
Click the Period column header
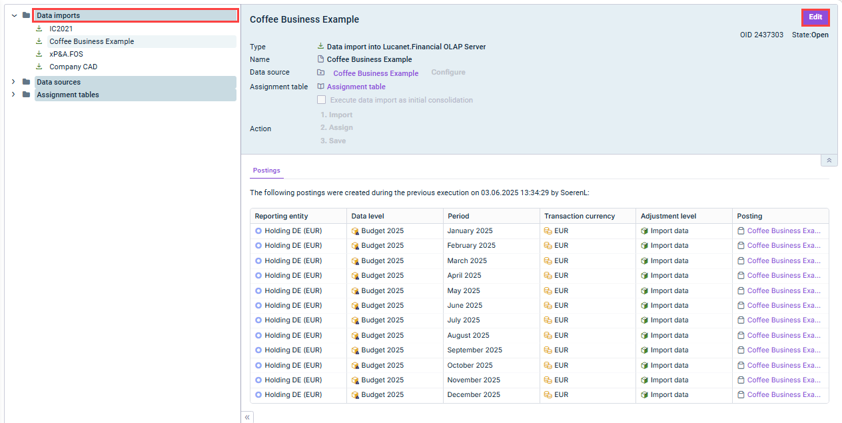(492, 216)
